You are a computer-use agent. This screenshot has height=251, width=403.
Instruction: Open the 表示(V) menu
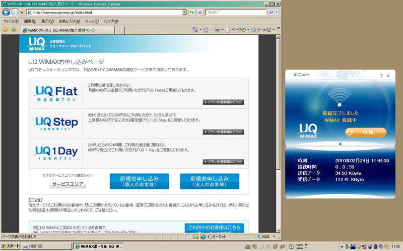pos(47,21)
